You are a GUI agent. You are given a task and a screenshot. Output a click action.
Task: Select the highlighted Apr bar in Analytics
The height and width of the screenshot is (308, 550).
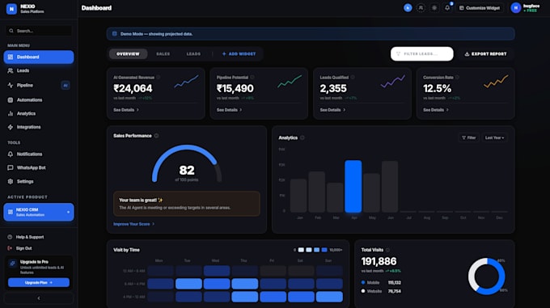353,187
